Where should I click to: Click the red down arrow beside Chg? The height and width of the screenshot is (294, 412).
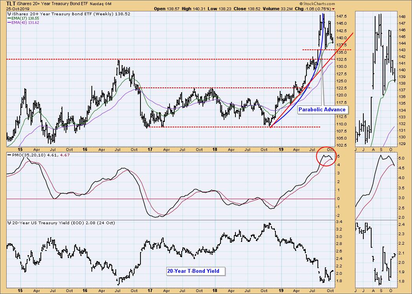(x=334, y=9)
